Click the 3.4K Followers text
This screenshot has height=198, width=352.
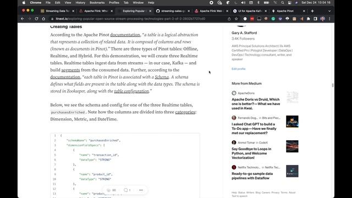click(243, 38)
